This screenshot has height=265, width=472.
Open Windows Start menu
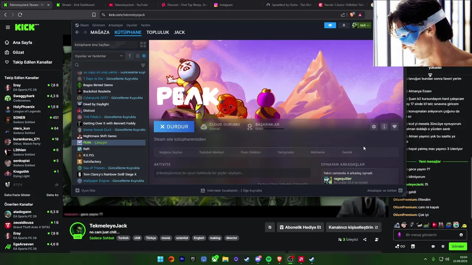pos(160,259)
